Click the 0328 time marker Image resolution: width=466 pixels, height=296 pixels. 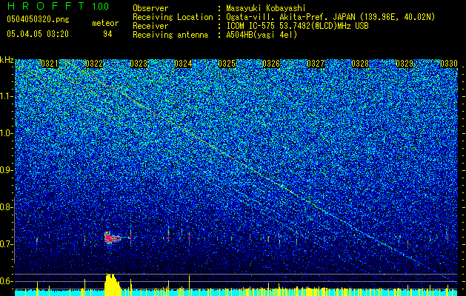click(360, 64)
